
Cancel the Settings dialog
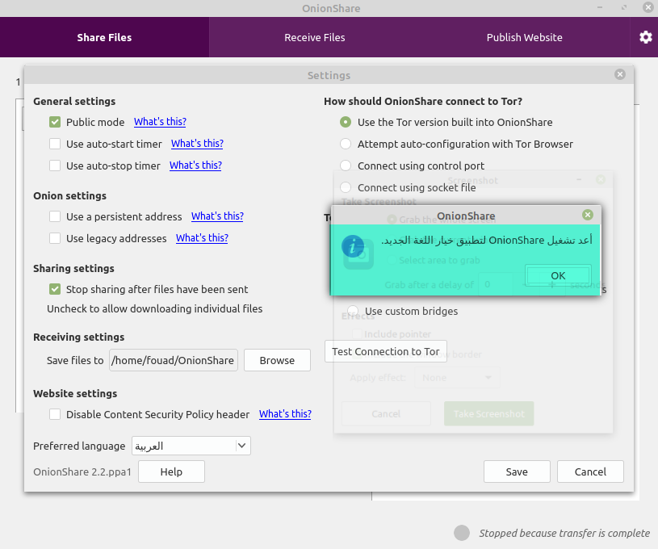pyautogui.click(x=590, y=471)
